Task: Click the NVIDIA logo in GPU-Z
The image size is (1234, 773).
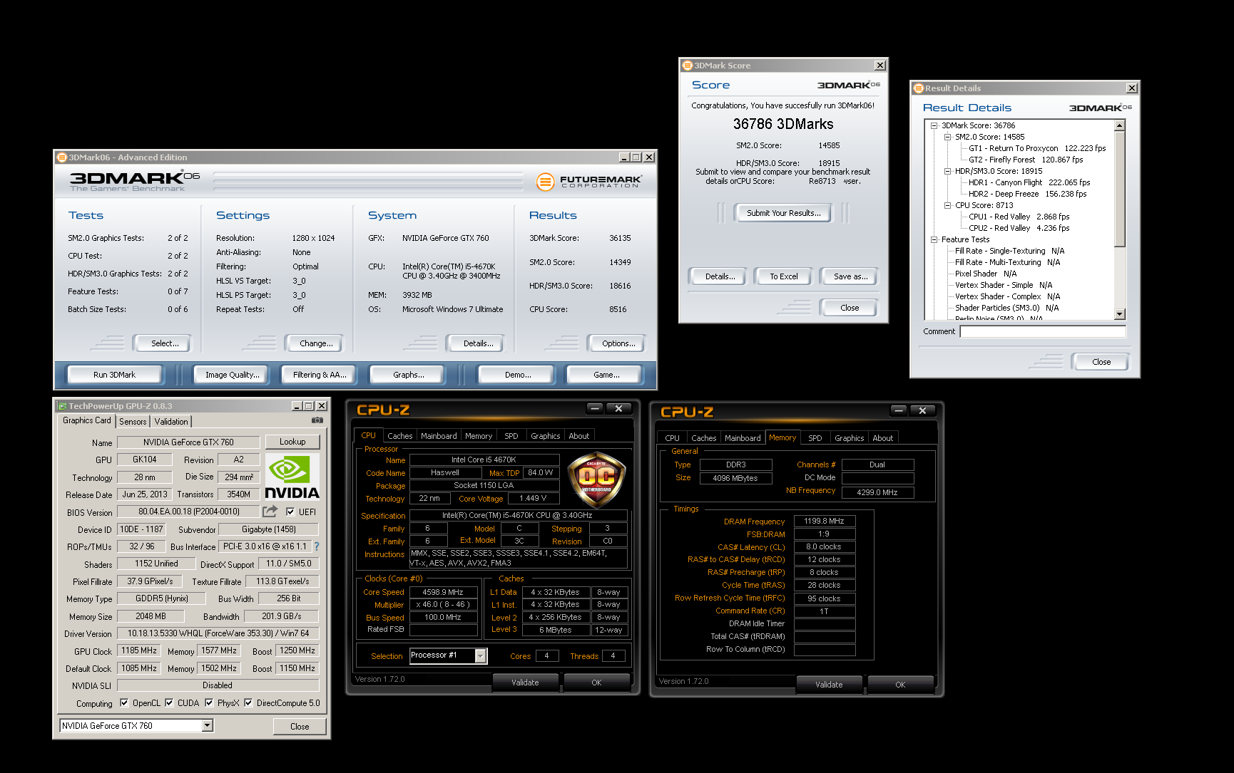Action: coord(292,477)
